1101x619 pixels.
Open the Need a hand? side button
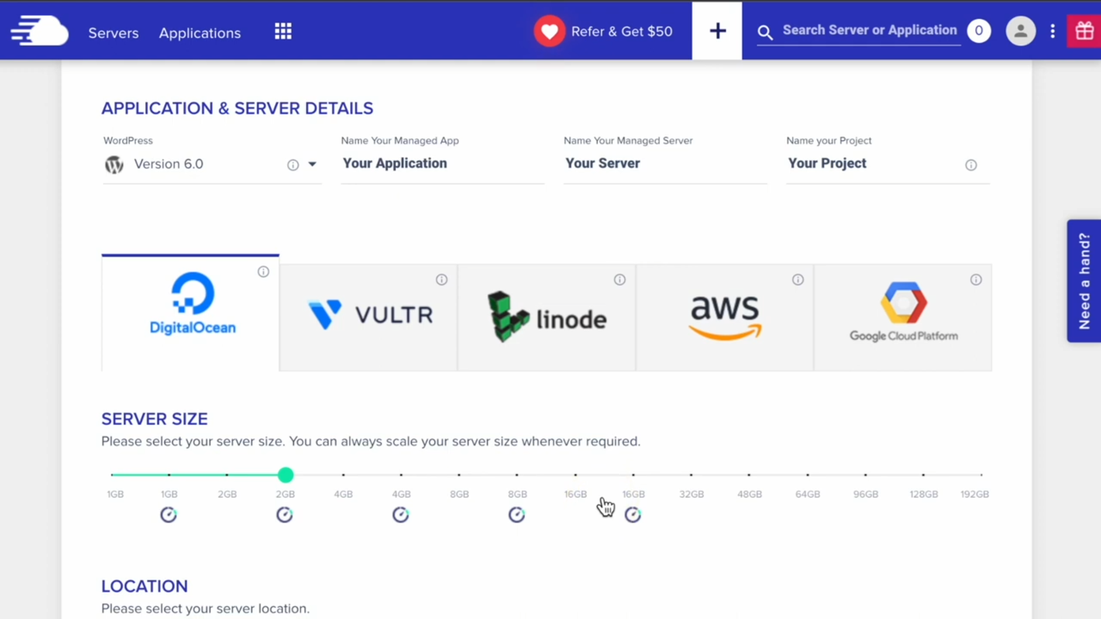(x=1084, y=281)
